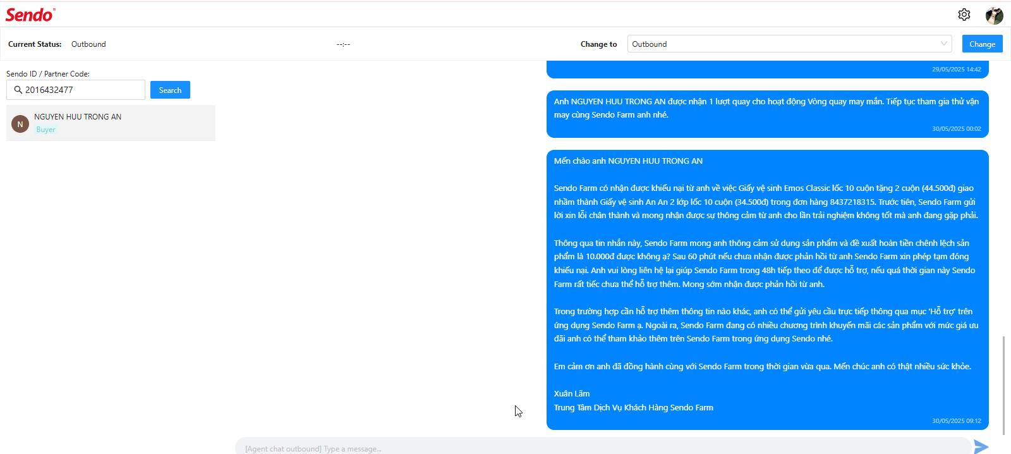The height and width of the screenshot is (454, 1011).
Task: Focus the Sendo ID / Partner Code field
Action: [76, 90]
